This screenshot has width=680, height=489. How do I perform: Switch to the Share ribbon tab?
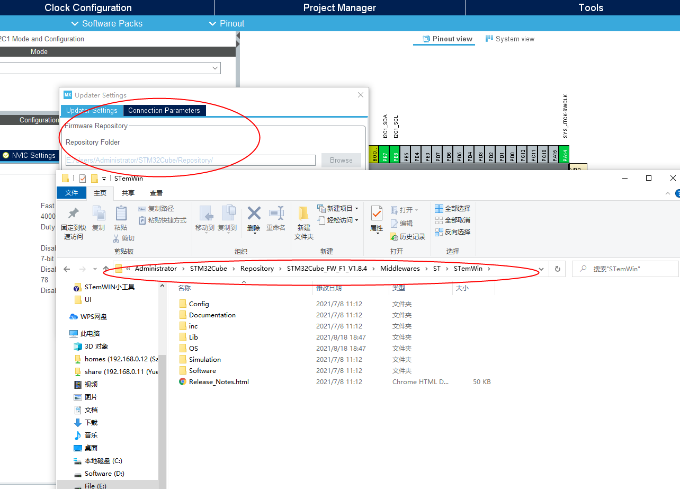coord(128,193)
